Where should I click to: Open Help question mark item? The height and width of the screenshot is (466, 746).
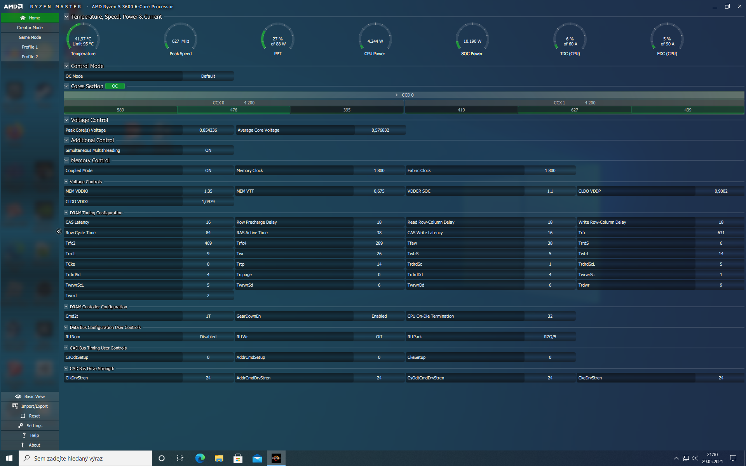[x=24, y=435]
